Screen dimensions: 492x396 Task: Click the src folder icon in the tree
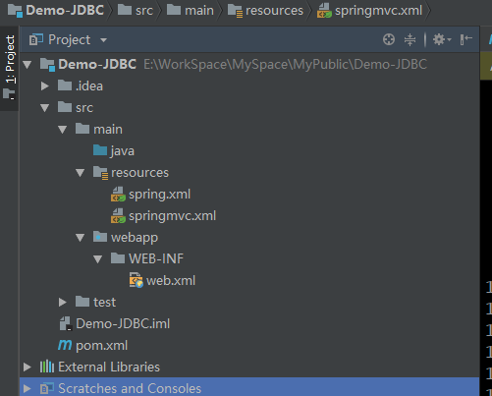click(65, 107)
